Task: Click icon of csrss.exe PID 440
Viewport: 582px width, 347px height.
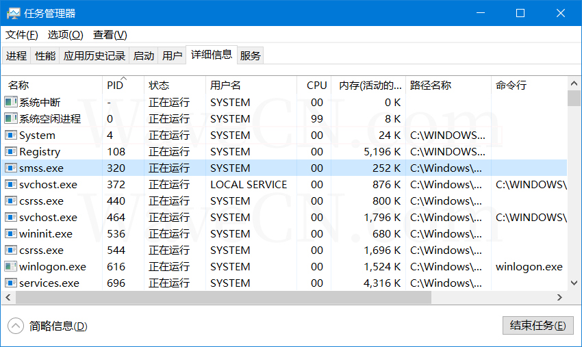Action: click(11, 201)
